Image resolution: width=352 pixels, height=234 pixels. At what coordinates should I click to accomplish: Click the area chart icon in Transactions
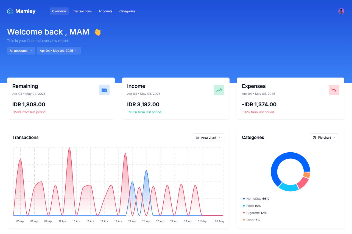coord(197,138)
